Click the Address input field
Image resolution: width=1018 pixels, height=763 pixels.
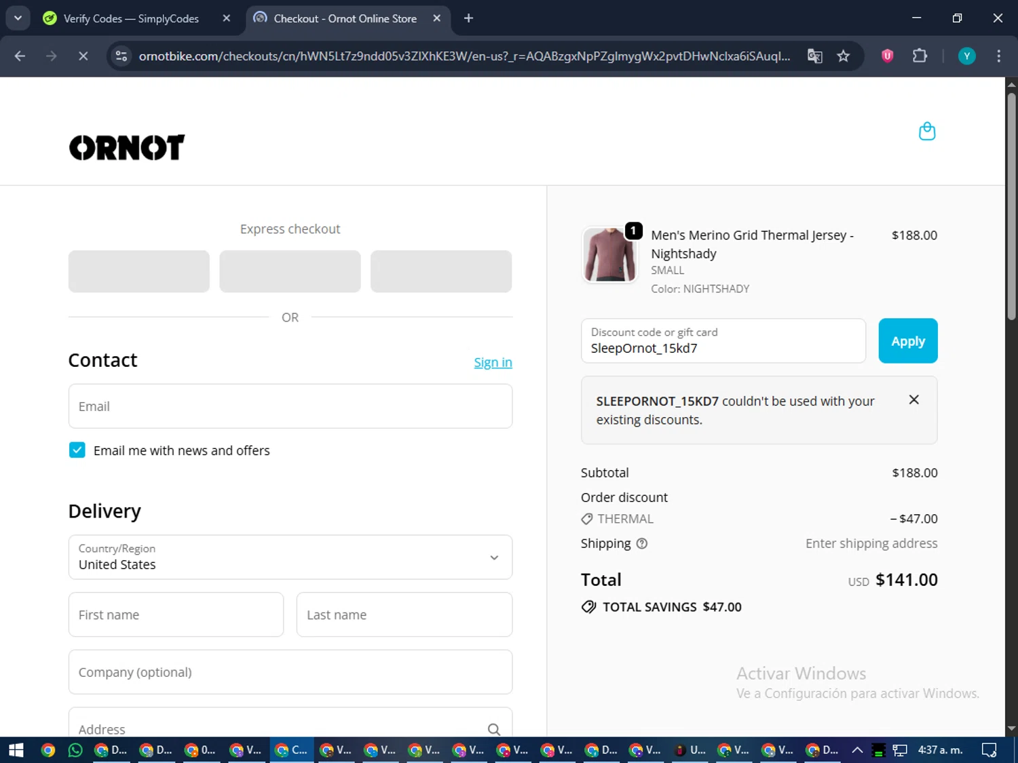[x=290, y=723]
